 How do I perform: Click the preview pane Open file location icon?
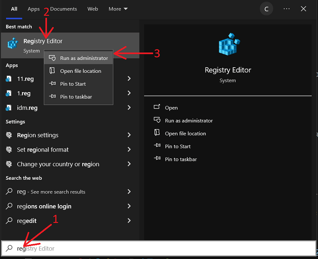tap(157, 132)
